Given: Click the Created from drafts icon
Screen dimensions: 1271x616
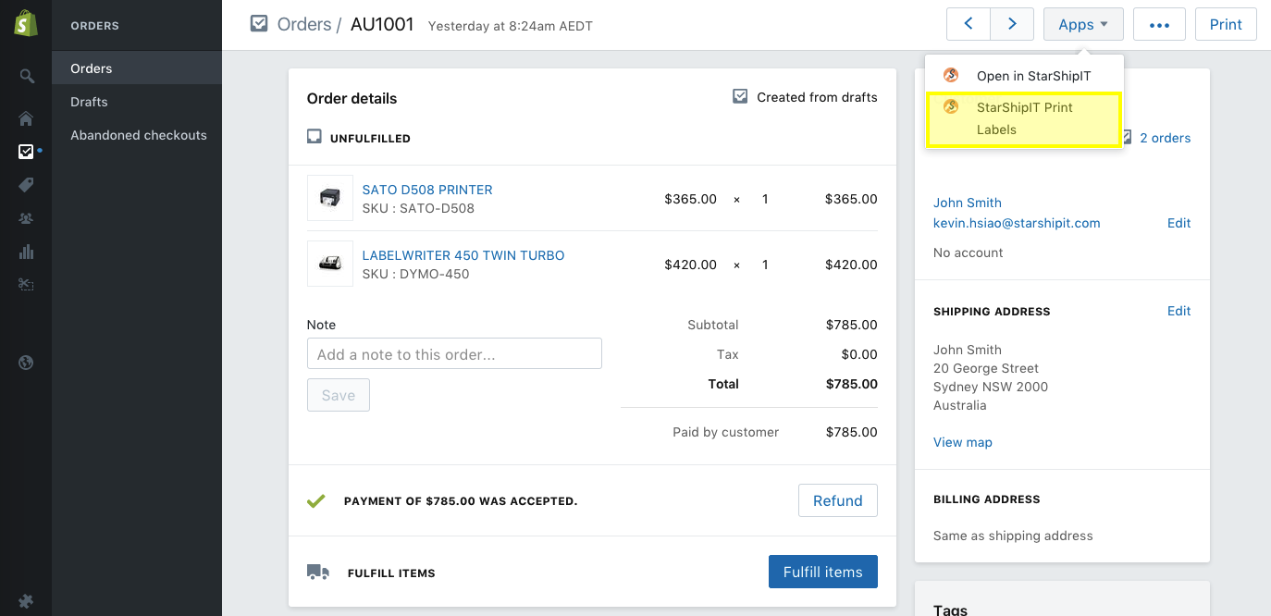Looking at the screenshot, I should tap(740, 96).
